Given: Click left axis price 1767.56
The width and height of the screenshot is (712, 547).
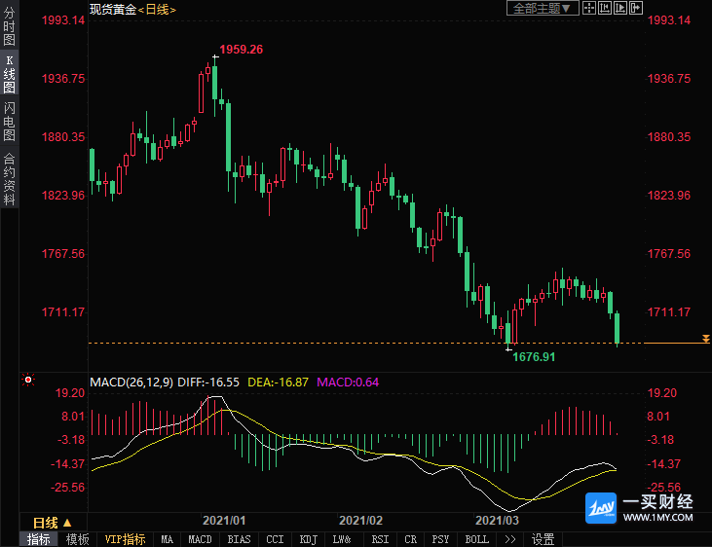Looking at the screenshot, I should [63, 254].
